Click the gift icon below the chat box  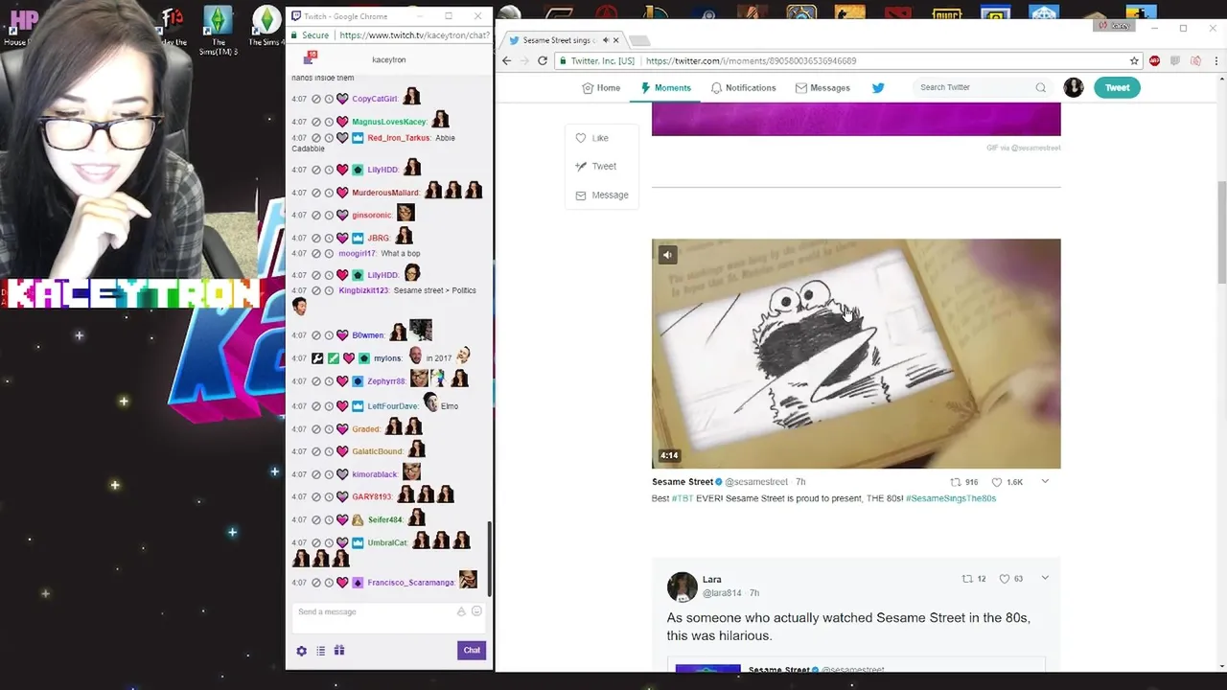click(x=338, y=651)
